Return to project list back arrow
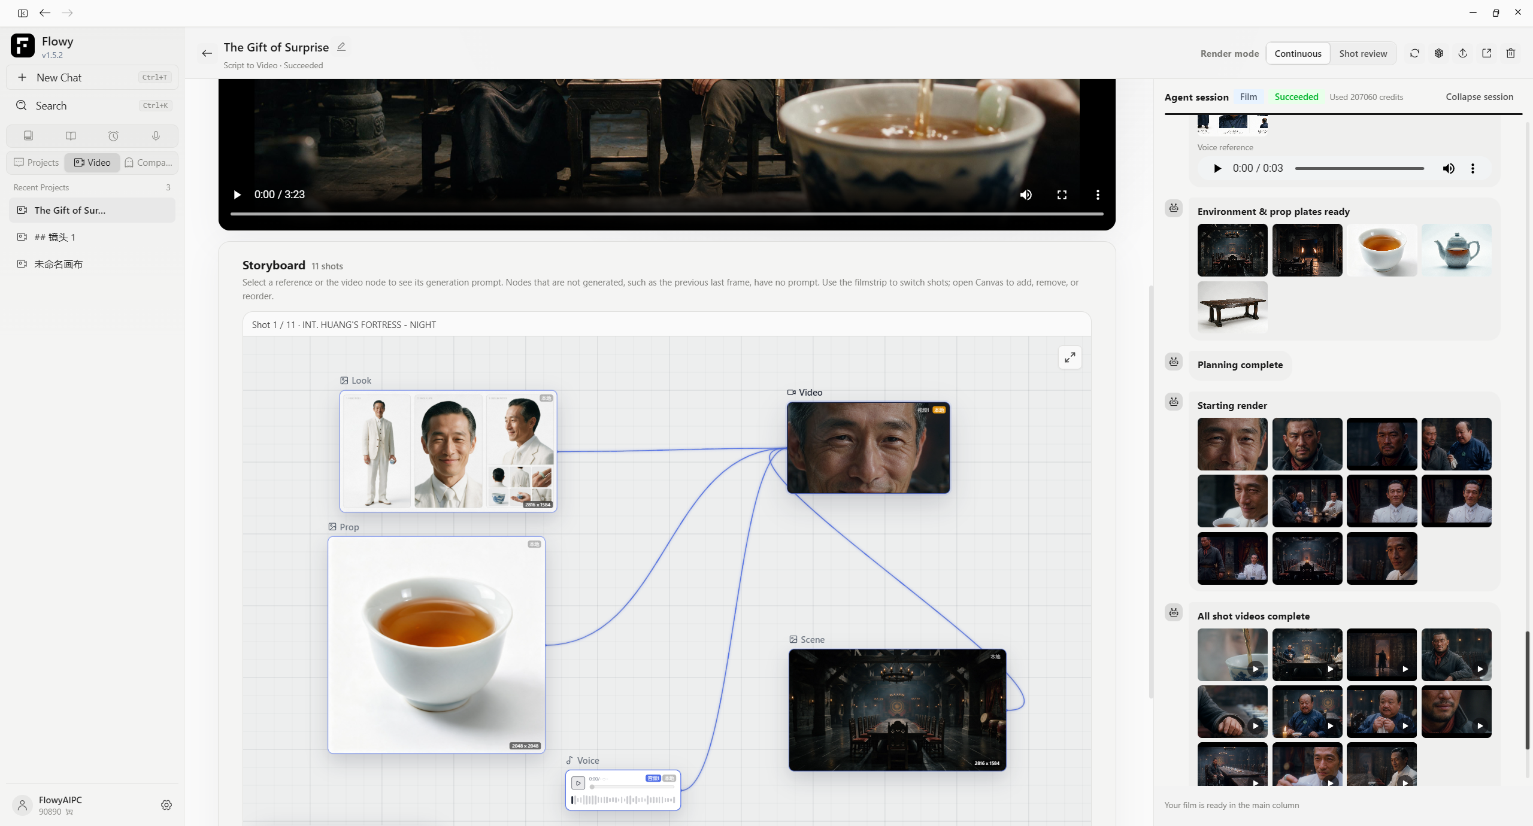Screen dimensions: 1533x826 coord(207,53)
